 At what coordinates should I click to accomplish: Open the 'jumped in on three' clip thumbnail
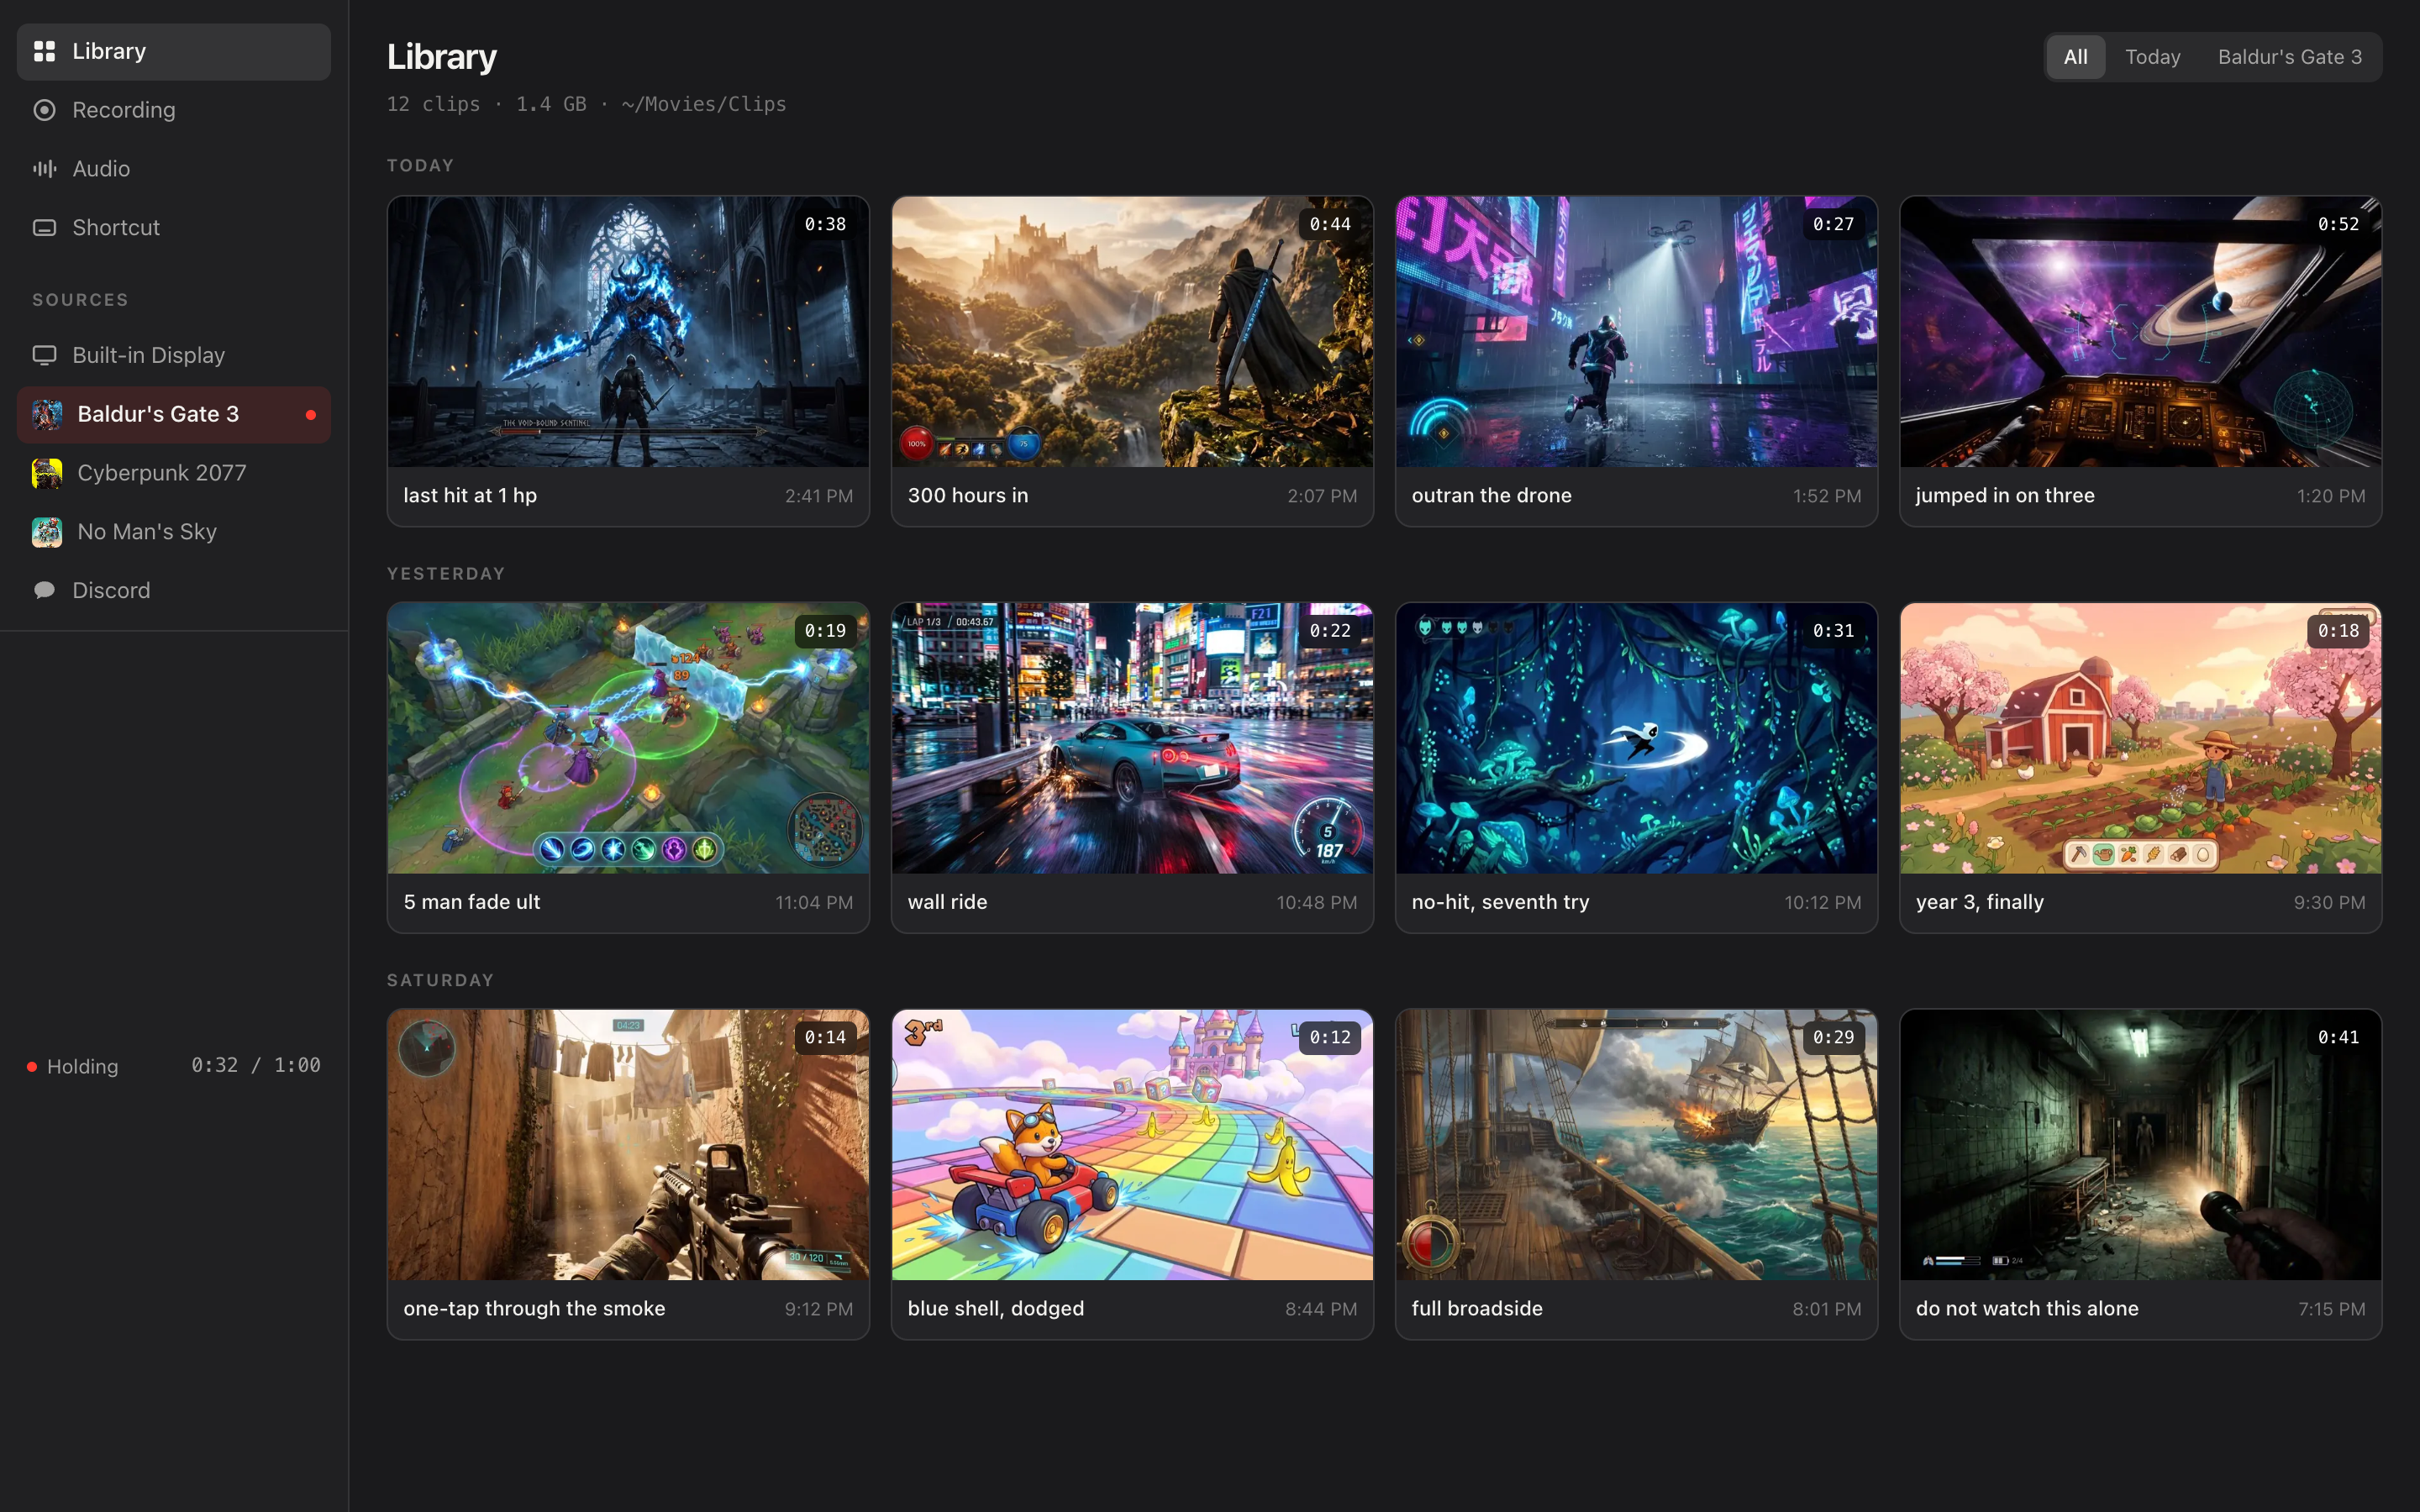tap(2140, 332)
